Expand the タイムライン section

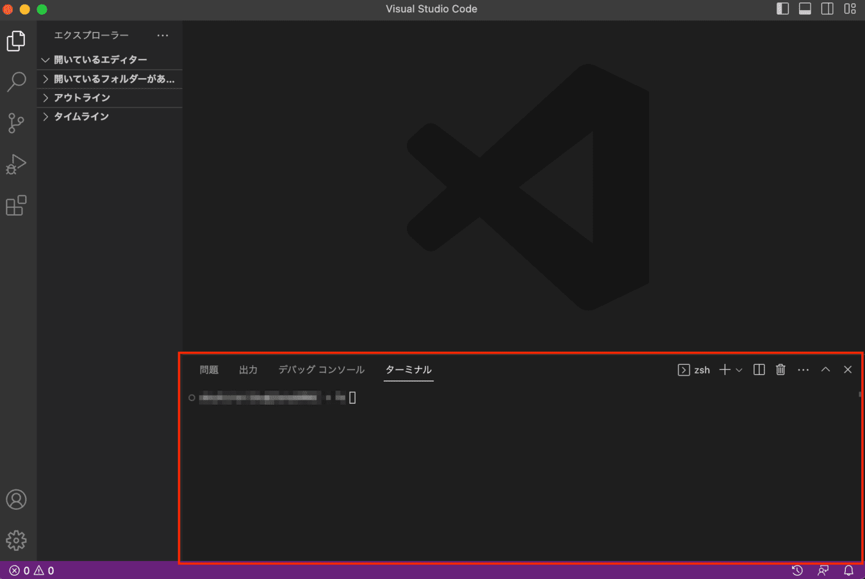point(110,116)
